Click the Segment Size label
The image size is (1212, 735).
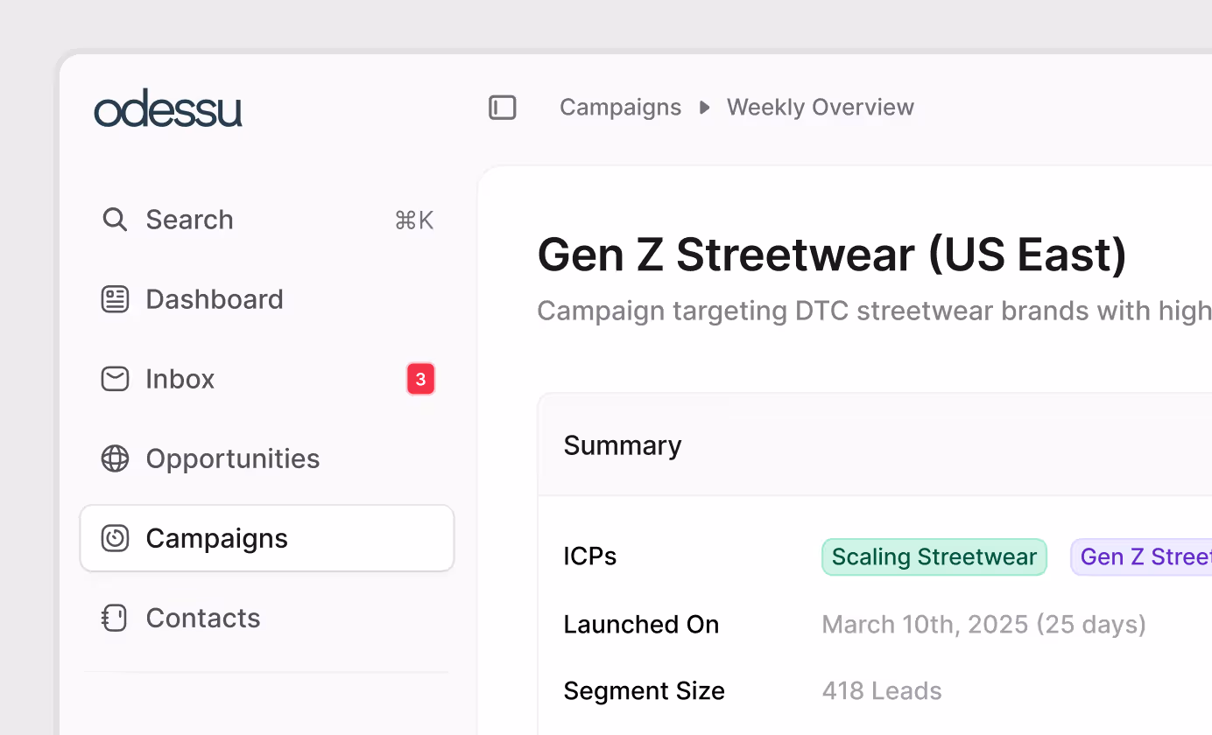point(644,691)
